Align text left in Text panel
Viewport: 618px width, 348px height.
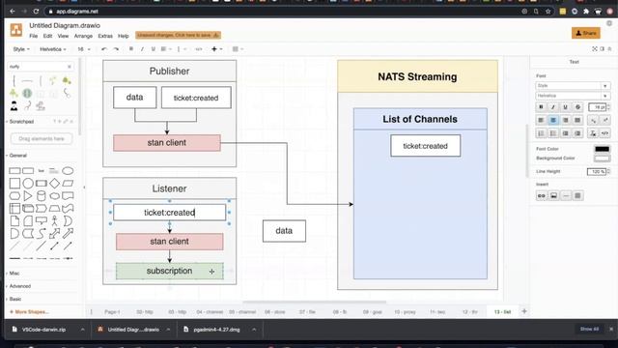pyautogui.click(x=541, y=120)
